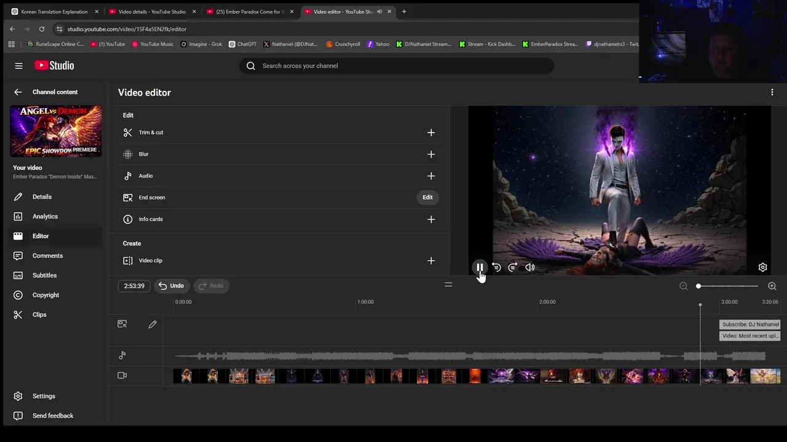This screenshot has height=442, width=787.
Task: Open video editor three-dot options menu
Action: point(772,93)
